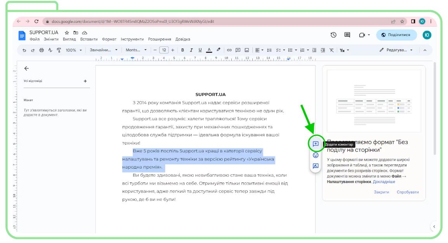This screenshot has width=448, height=243.
Task: Toggle underline formatting
Action: pyautogui.click(x=200, y=50)
